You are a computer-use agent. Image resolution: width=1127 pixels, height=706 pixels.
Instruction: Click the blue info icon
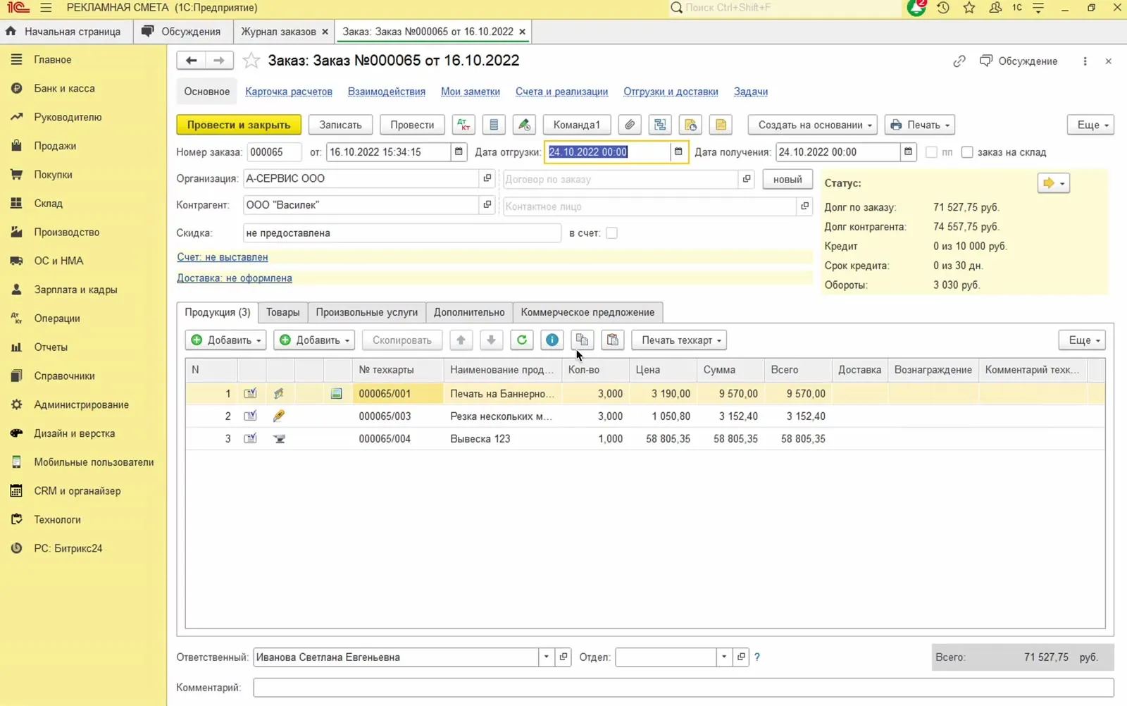coord(552,340)
